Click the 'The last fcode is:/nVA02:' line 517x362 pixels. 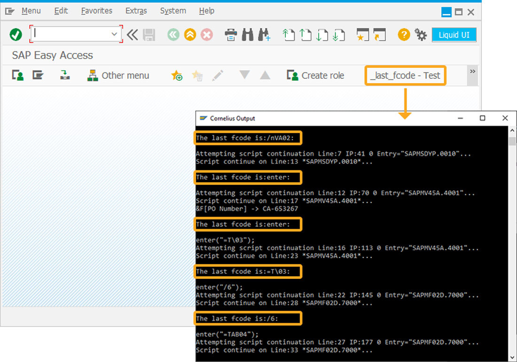click(x=245, y=138)
